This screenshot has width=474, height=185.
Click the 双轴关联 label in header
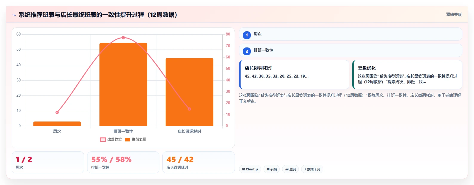[454, 15]
